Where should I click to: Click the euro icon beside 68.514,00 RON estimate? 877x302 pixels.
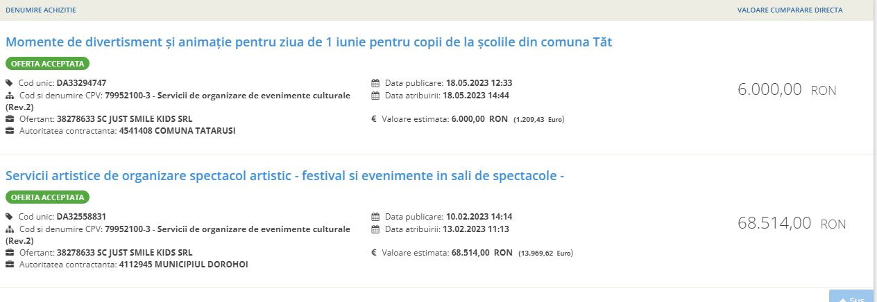coord(374,253)
